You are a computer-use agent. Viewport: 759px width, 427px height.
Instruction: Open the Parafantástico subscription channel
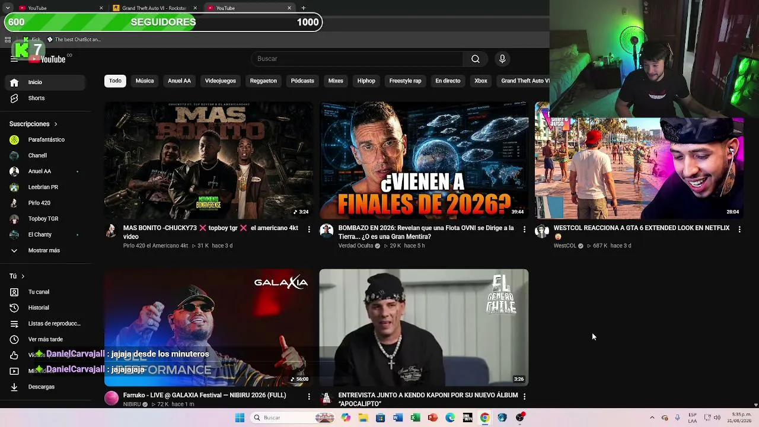pyautogui.click(x=46, y=140)
